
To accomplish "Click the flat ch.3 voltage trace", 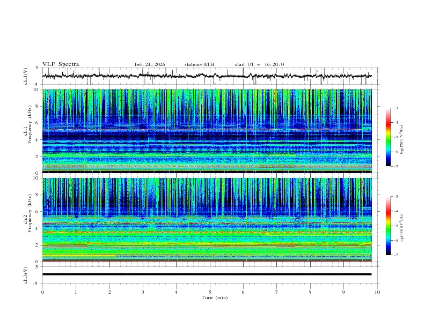I will (x=207, y=274).
